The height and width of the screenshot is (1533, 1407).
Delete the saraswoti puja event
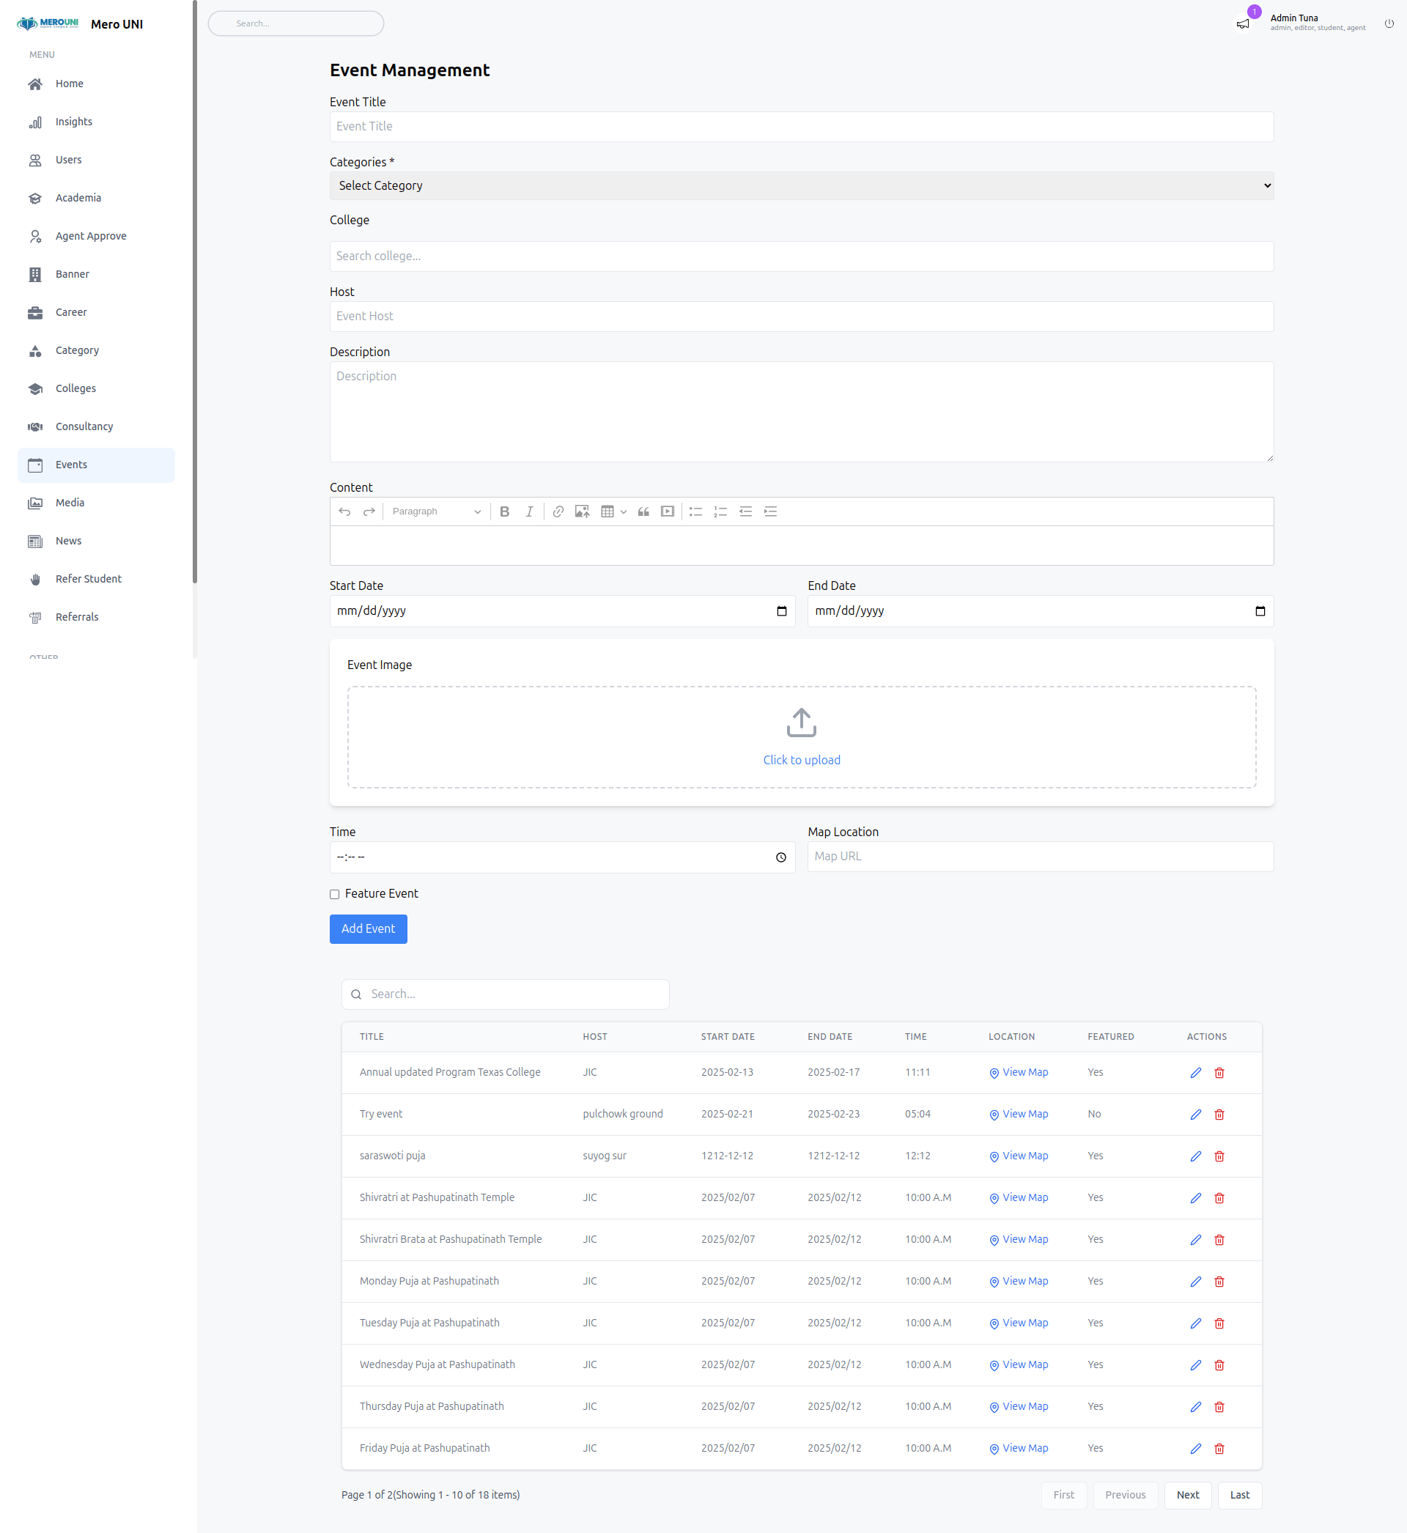coord(1219,1156)
